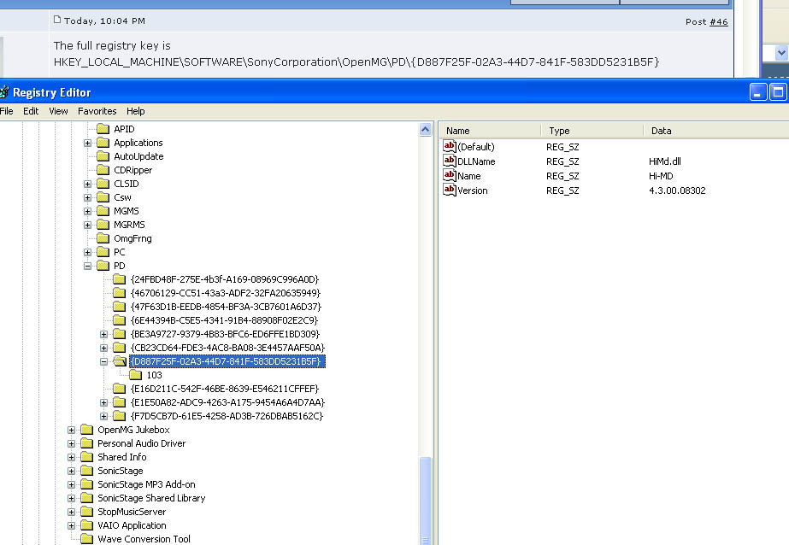Viewport: 789px width, 545px height.
Task: Expand the {BE3A9727-9379...} key
Action: tap(103, 334)
